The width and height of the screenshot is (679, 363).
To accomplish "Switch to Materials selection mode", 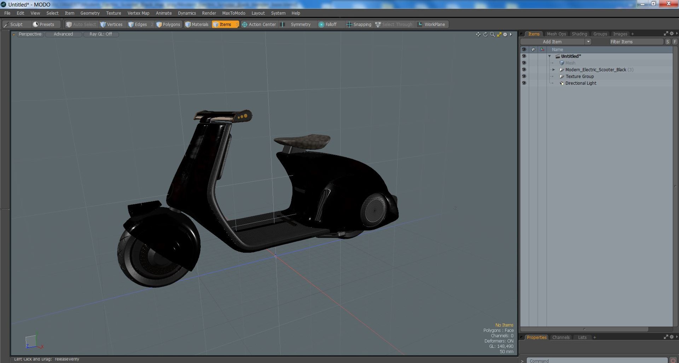I will tap(197, 24).
